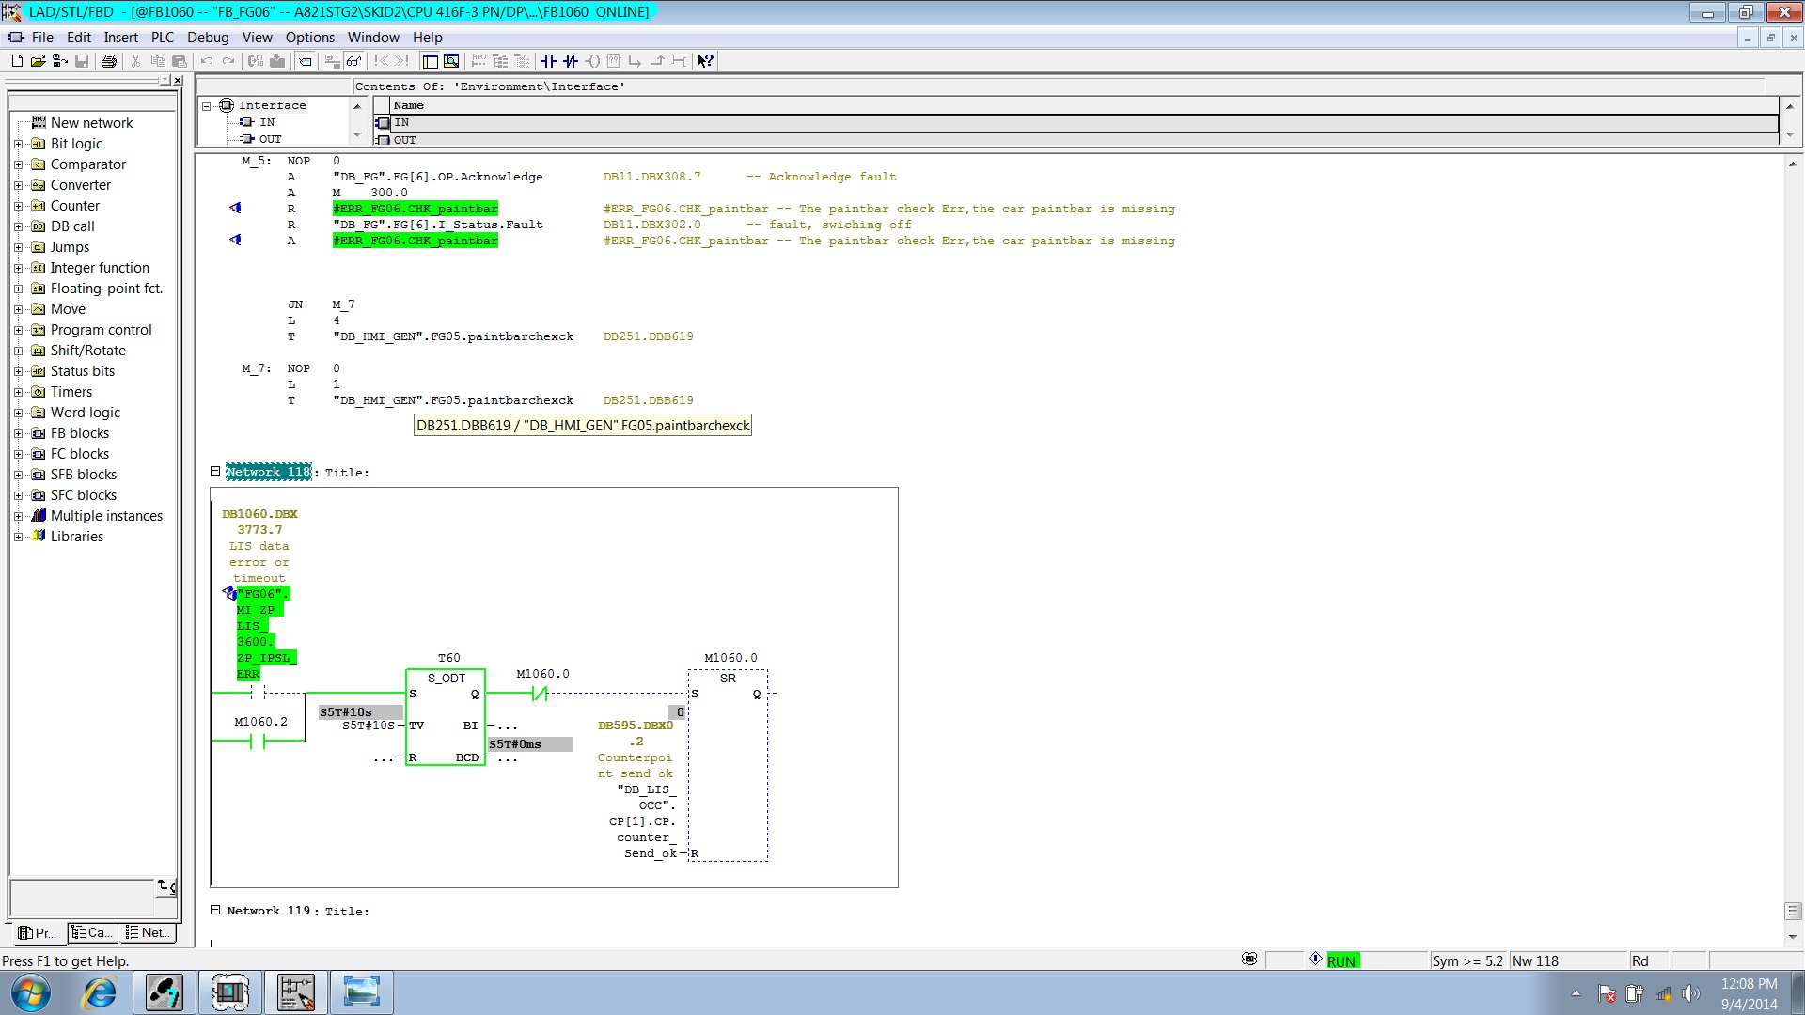The width and height of the screenshot is (1805, 1015).
Task: Collapse the Interface tree node
Action: [x=207, y=106]
